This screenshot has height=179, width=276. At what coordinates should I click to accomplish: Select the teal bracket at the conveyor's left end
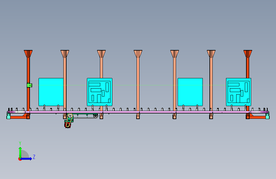(8, 116)
